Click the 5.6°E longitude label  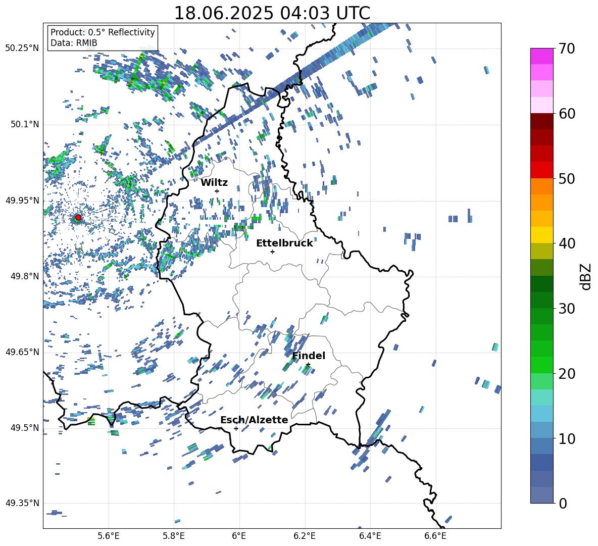click(109, 536)
